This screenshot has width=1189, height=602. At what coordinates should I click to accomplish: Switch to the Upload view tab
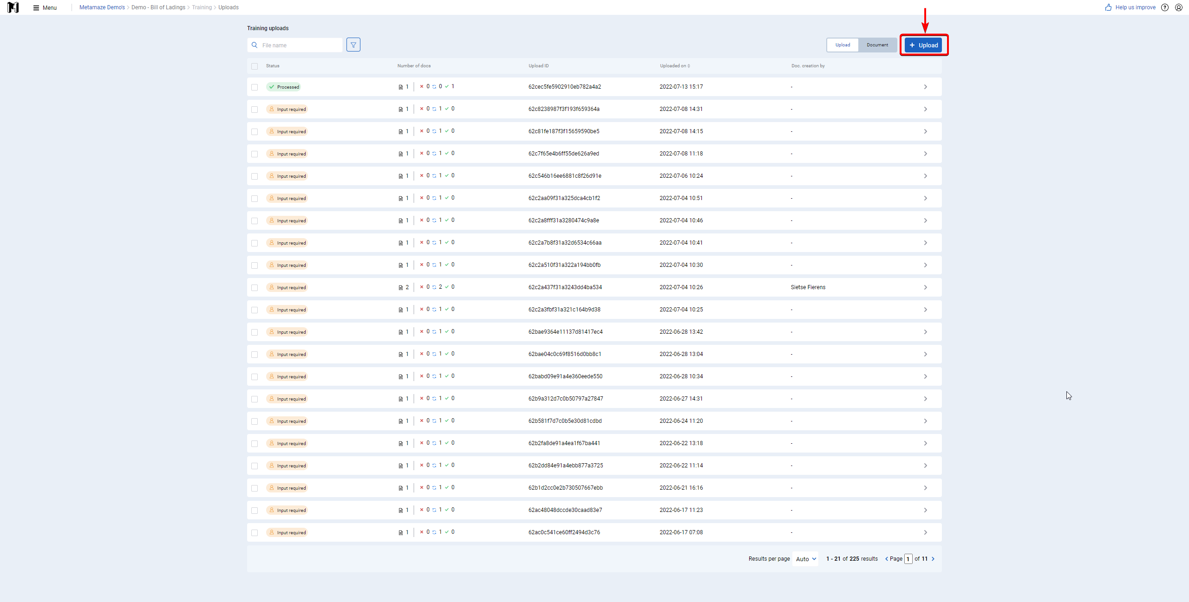pyautogui.click(x=843, y=45)
